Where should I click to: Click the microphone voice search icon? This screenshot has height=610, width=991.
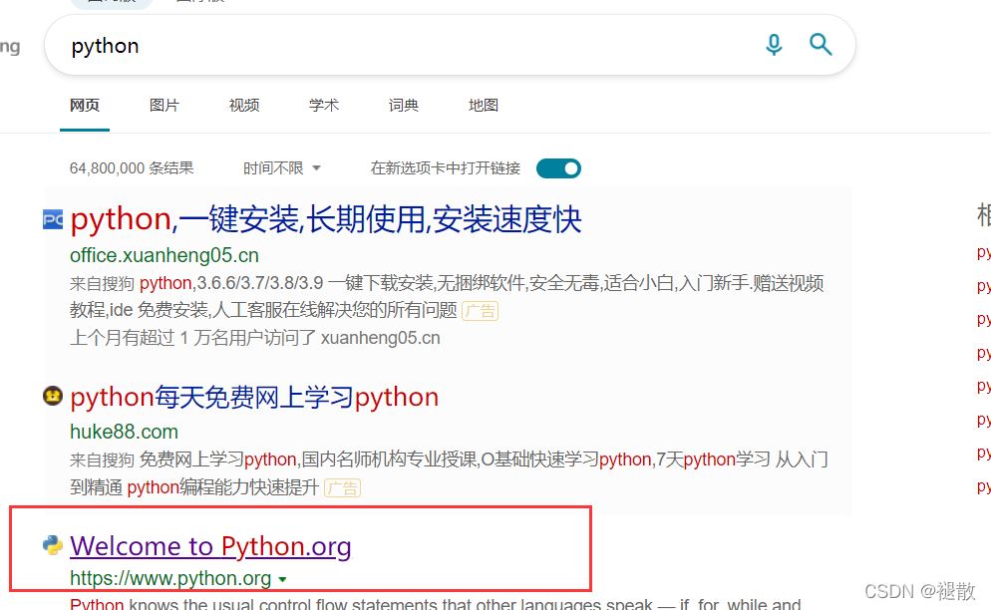click(x=774, y=45)
